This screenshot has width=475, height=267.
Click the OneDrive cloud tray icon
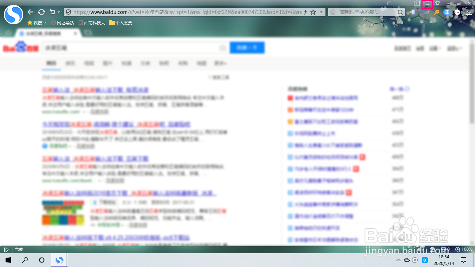(x=406, y=260)
